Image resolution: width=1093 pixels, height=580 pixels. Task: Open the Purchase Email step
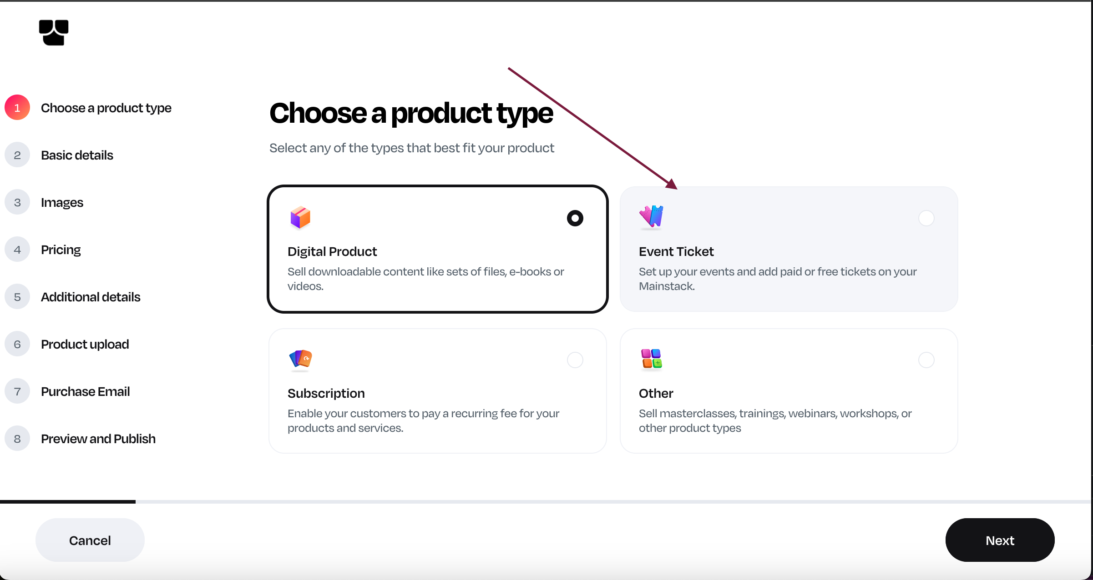[85, 391]
